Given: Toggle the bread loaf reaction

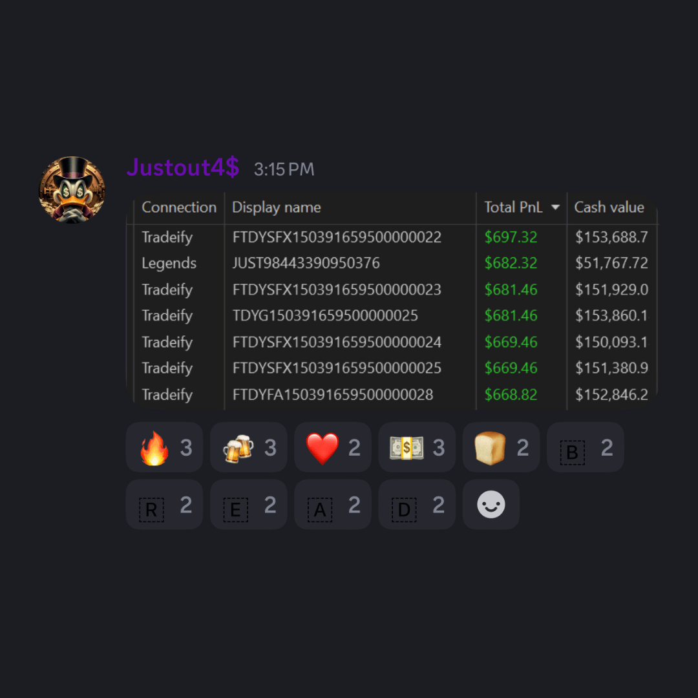Looking at the screenshot, I should 501,447.
